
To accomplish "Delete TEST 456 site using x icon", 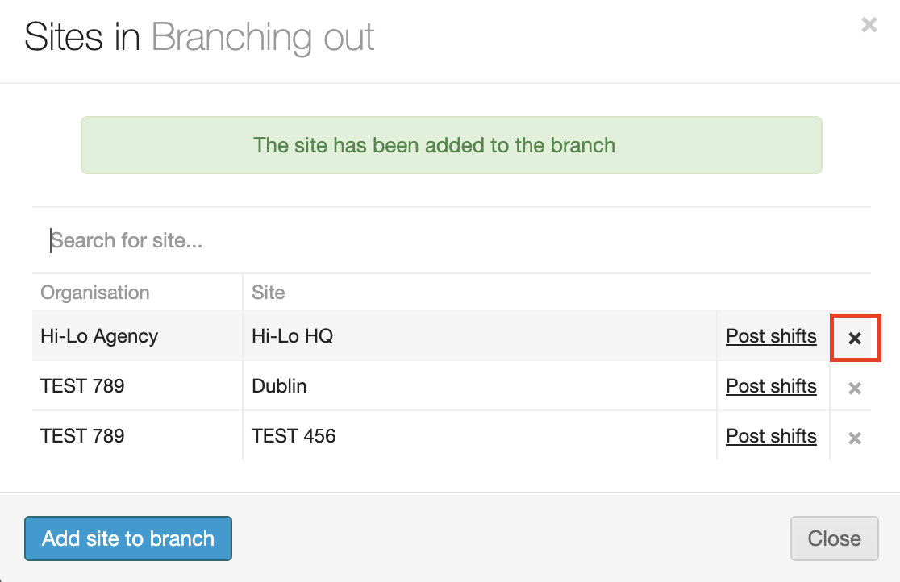I will point(855,438).
